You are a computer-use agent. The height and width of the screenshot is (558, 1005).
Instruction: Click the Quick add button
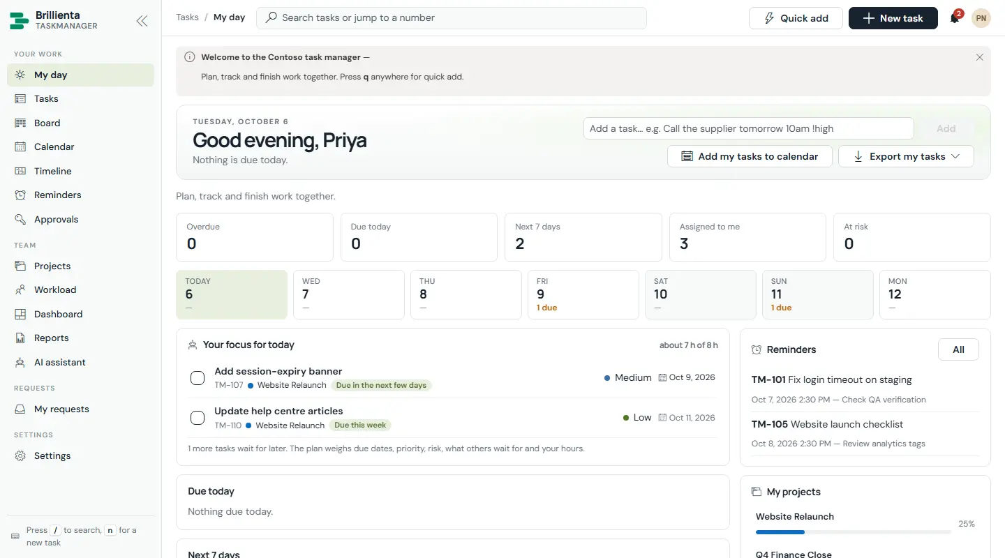796,18
